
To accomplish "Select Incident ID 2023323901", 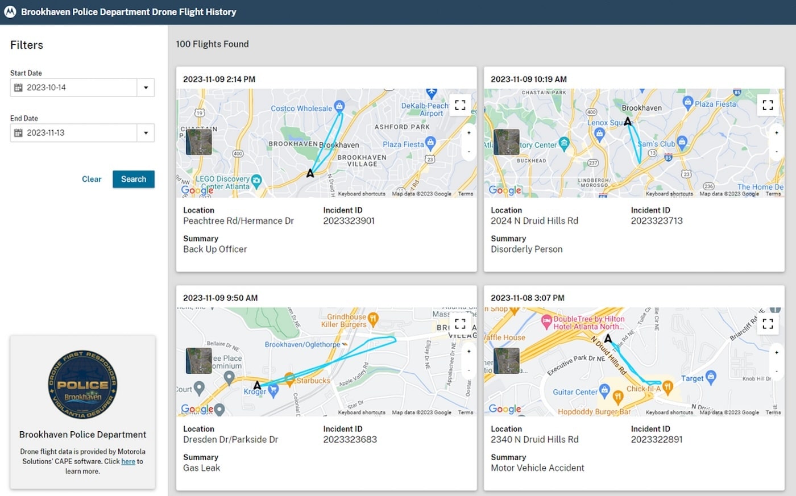I will tap(349, 221).
